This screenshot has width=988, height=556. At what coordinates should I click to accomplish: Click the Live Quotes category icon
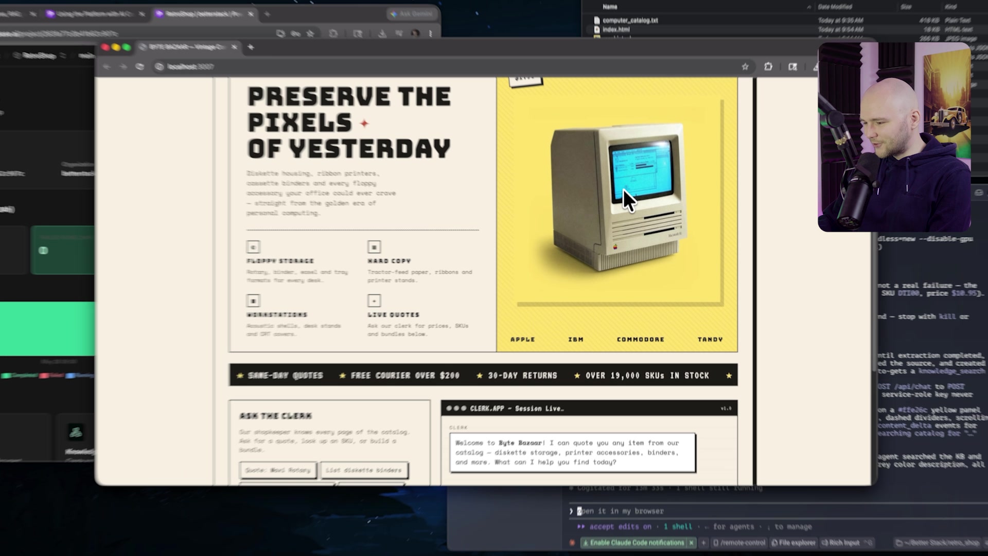pyautogui.click(x=374, y=301)
